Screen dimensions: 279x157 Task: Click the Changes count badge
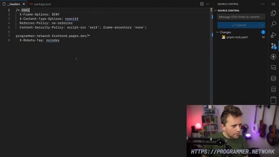[263, 32]
